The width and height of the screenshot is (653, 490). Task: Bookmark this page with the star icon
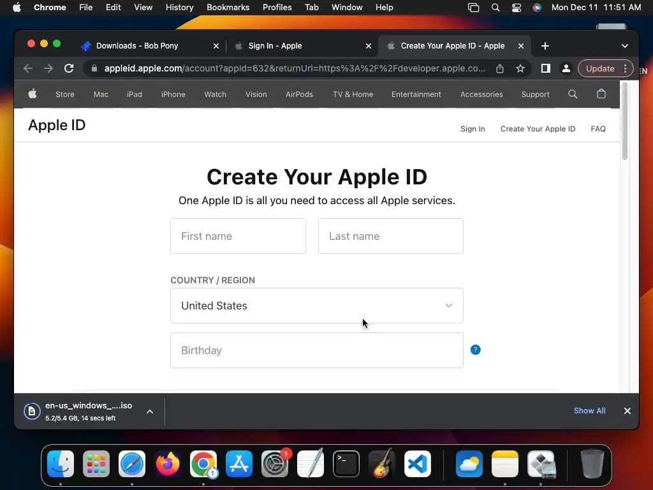point(520,68)
